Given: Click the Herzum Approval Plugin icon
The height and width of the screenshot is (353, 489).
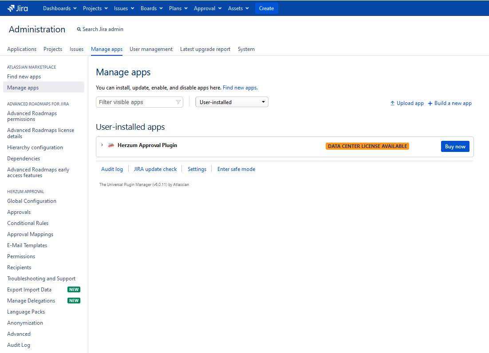Looking at the screenshot, I should (110, 145).
